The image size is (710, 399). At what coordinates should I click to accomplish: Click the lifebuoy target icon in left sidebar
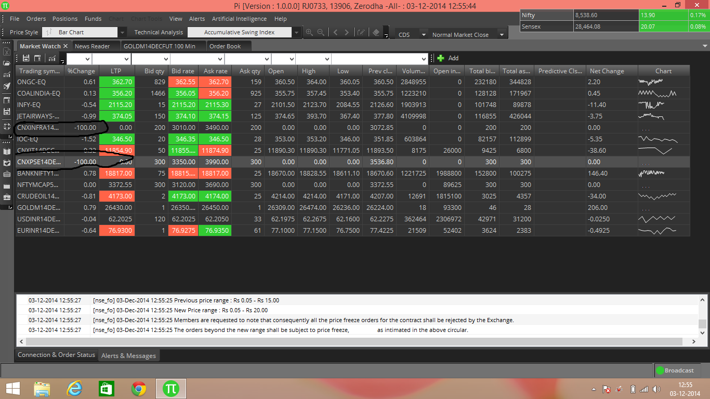tap(7, 126)
